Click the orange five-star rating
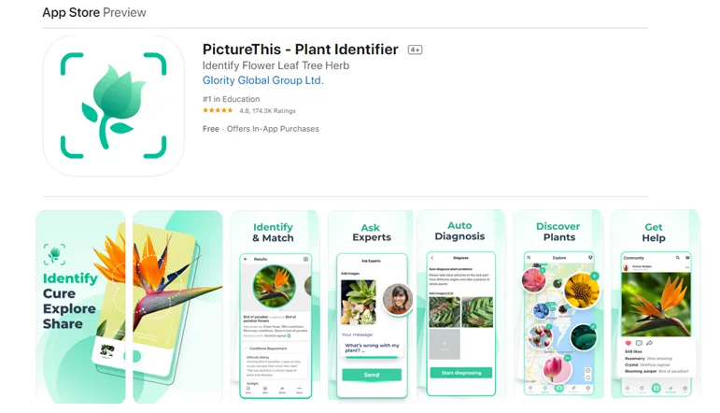Screen dimensions: 720x413 218,110
